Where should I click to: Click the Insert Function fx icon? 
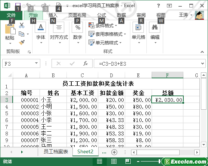tap(86, 63)
